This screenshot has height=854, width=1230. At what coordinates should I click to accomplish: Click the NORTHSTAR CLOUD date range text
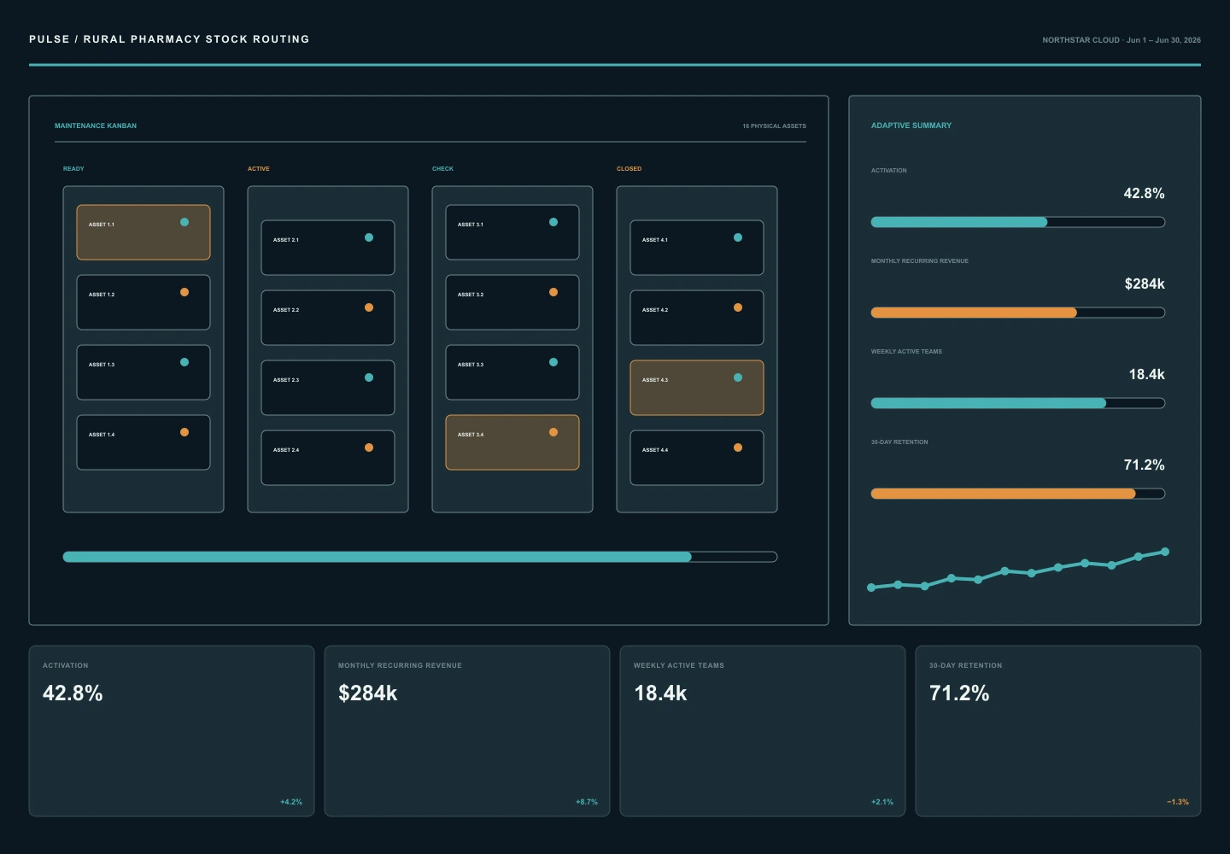[1122, 40]
